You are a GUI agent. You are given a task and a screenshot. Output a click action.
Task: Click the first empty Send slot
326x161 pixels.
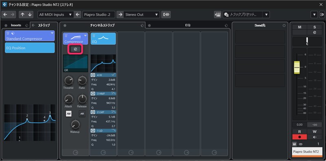260,37
